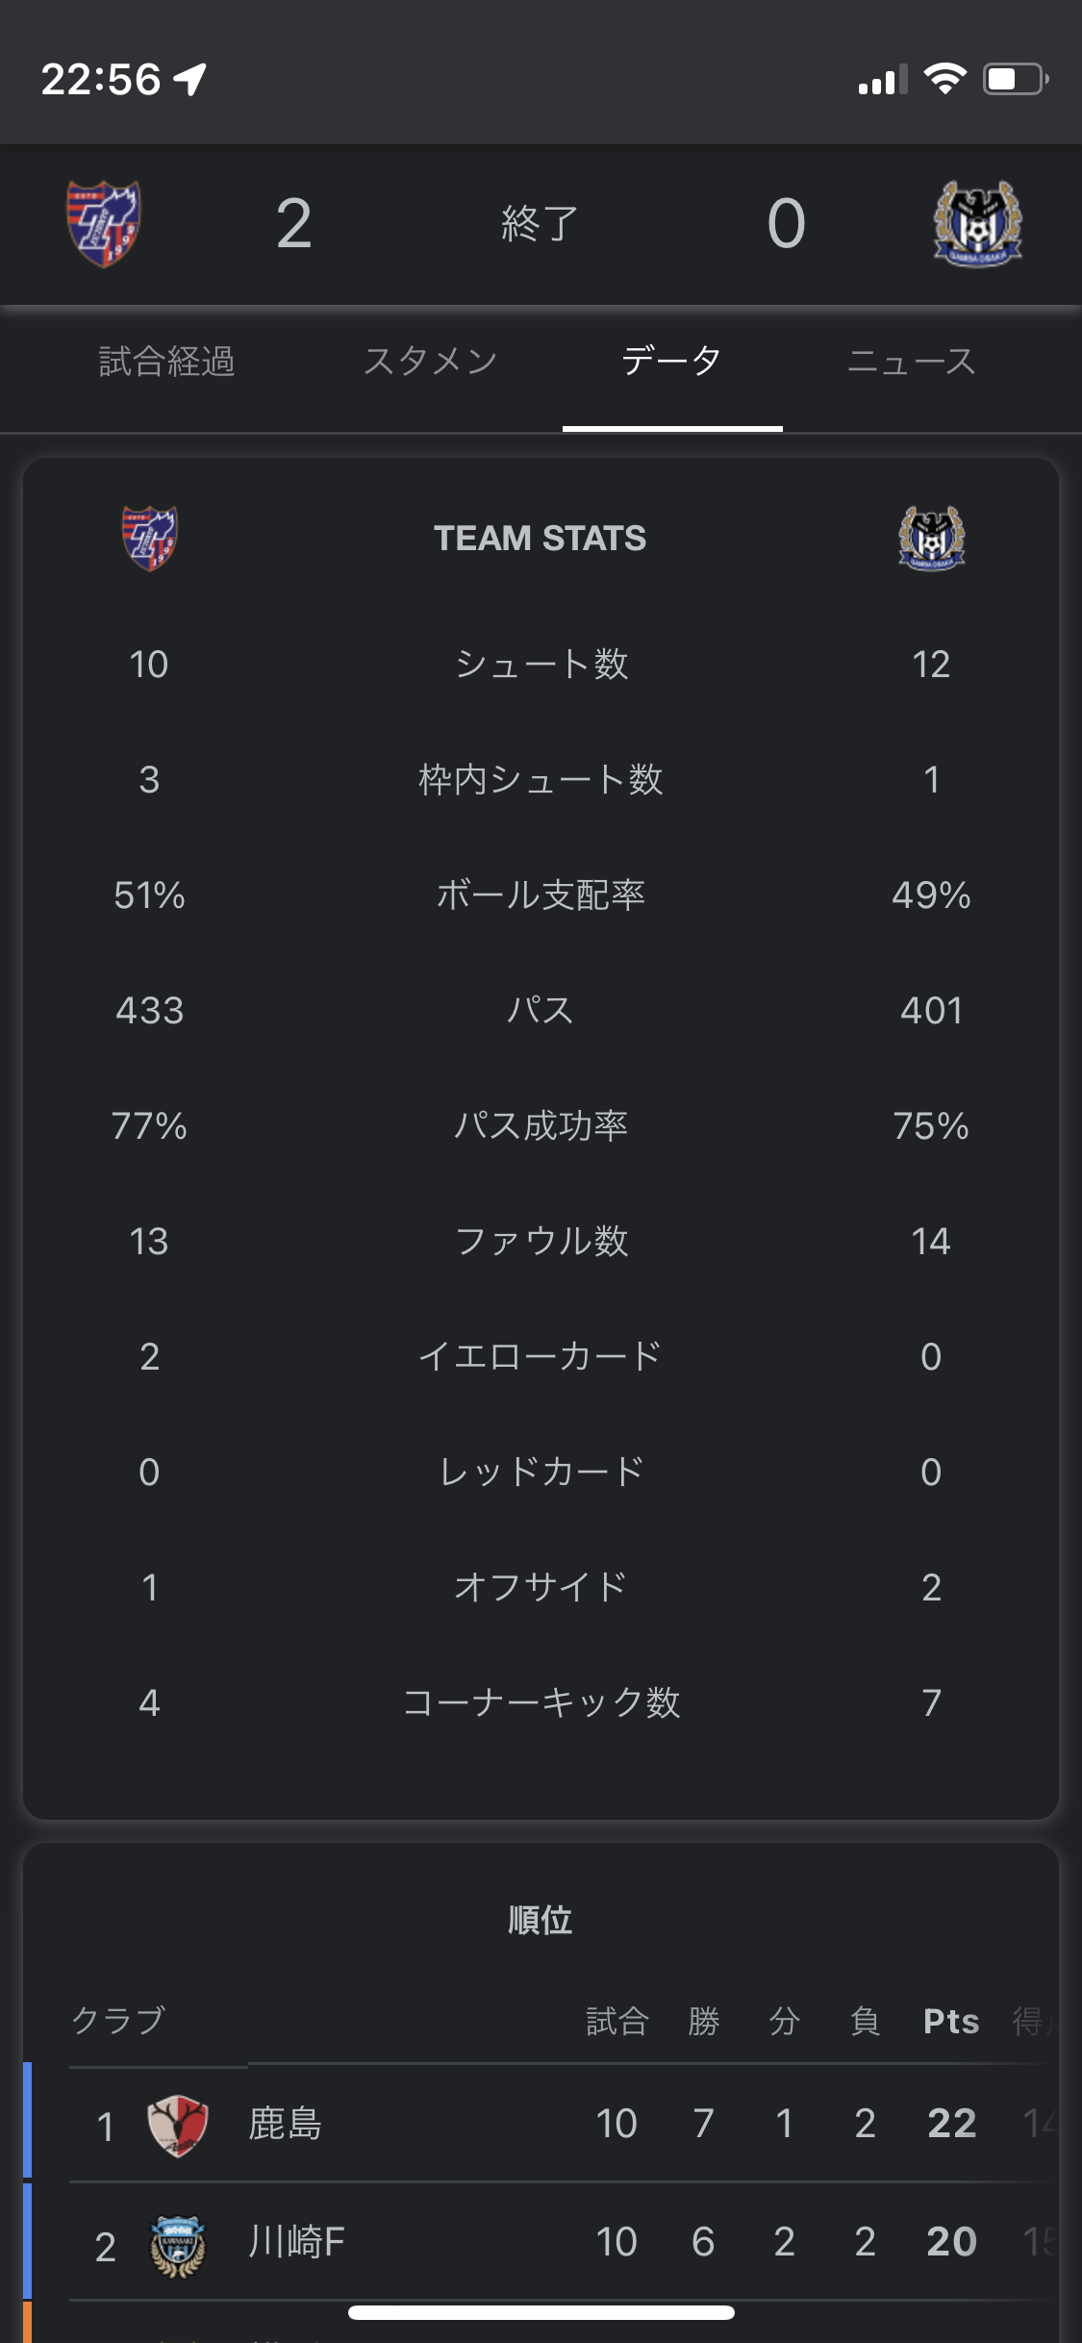This screenshot has width=1082, height=2343.
Task: Go to the ニュース tab
Action: [x=911, y=362]
